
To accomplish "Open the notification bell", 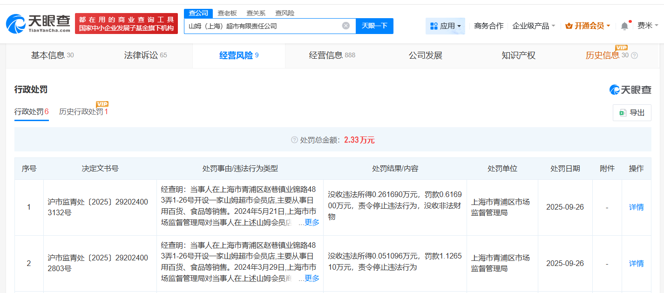I will tap(624, 26).
